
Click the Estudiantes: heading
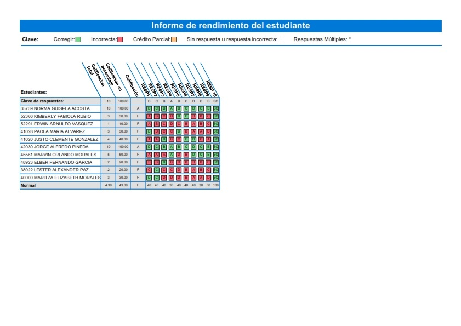click(33, 92)
